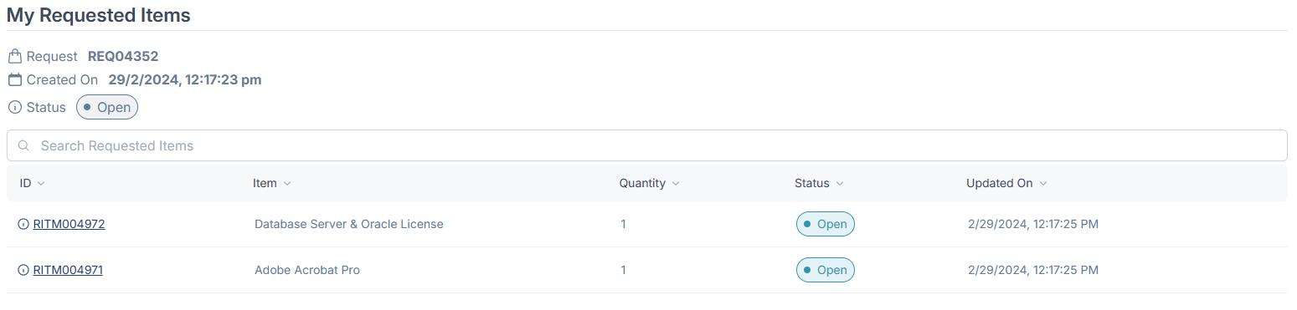Select the Adobe Acrobat Pro item text
Image resolution: width=1297 pixels, height=310 pixels.
pyautogui.click(x=307, y=270)
